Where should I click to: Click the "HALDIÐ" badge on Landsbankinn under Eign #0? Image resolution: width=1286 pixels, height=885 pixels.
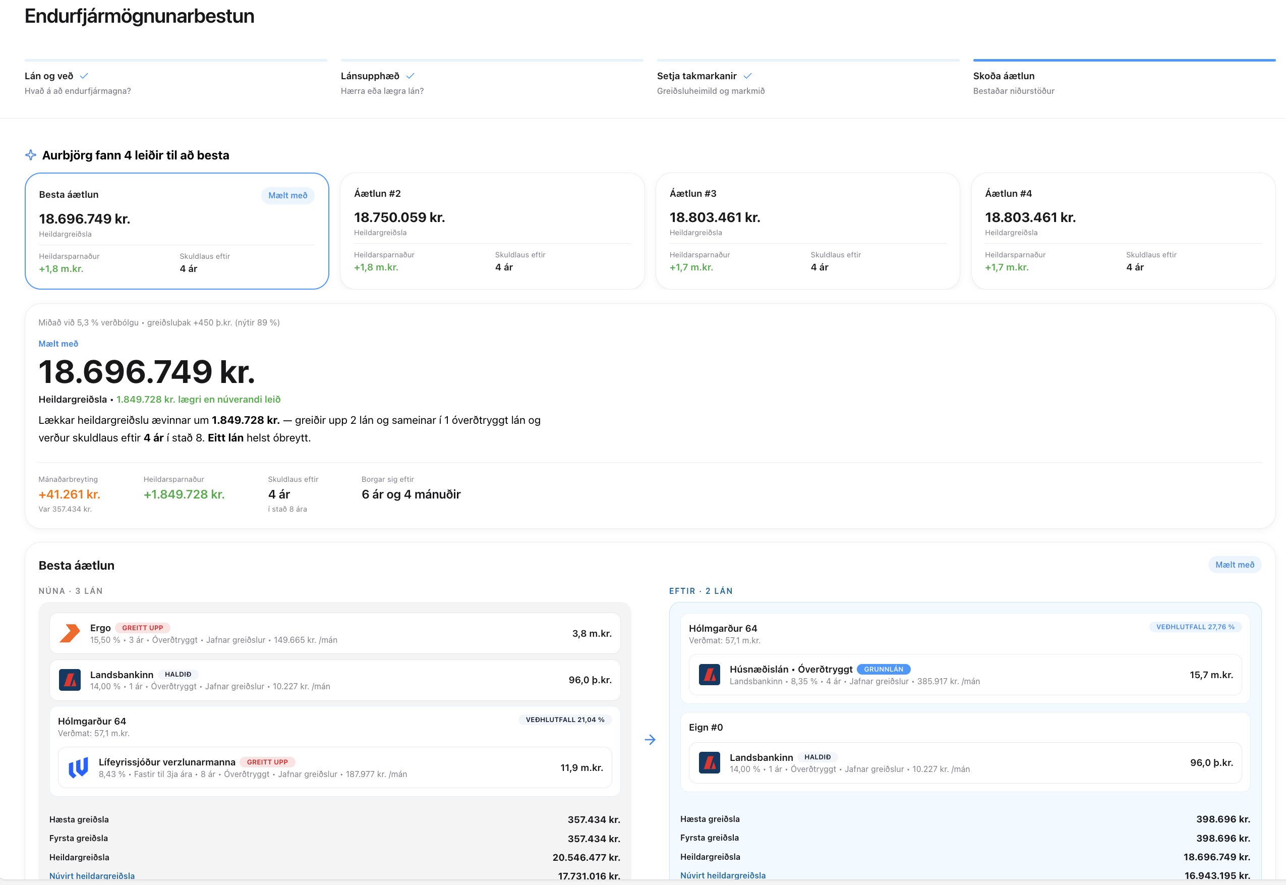817,757
